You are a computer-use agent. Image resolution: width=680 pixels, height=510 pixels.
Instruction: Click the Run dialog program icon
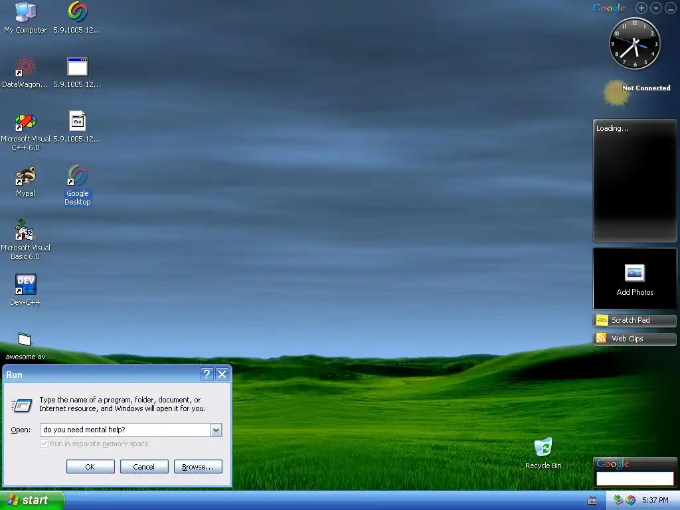[22, 406]
